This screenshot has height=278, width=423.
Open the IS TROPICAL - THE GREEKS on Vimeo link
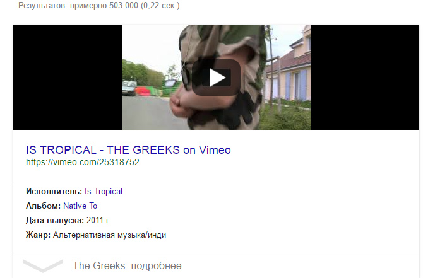tap(128, 150)
